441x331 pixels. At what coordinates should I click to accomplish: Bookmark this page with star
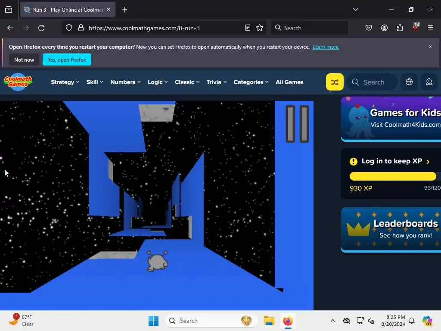point(260,28)
